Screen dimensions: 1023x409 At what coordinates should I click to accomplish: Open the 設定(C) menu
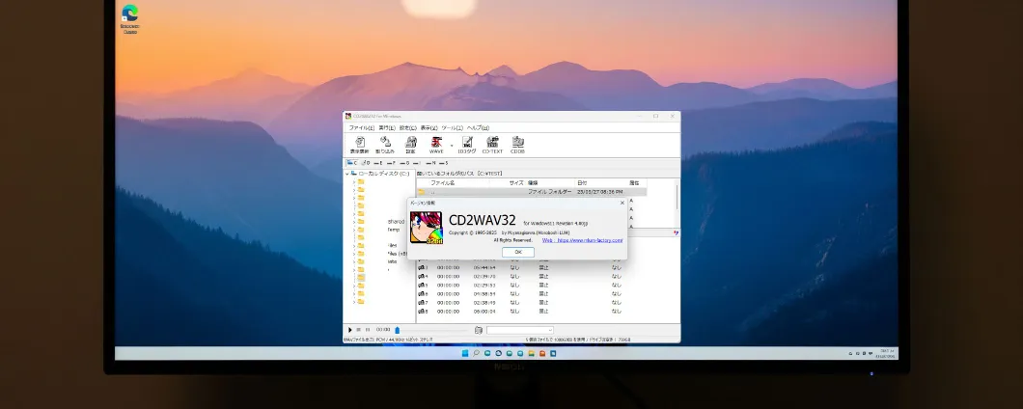click(x=408, y=128)
